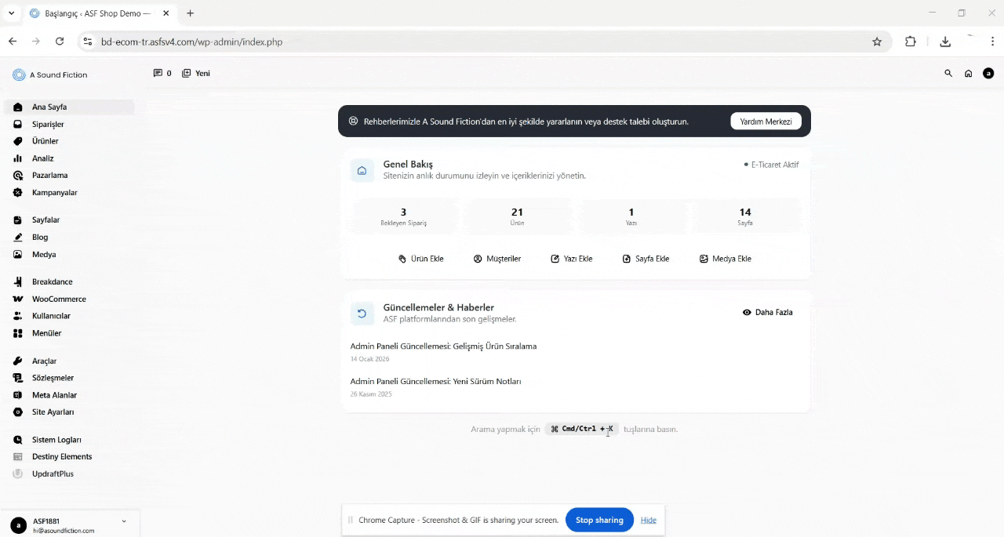Viewport: 1004px width, 537px height.
Task: Open the browser downloads icon
Action: coord(945,42)
